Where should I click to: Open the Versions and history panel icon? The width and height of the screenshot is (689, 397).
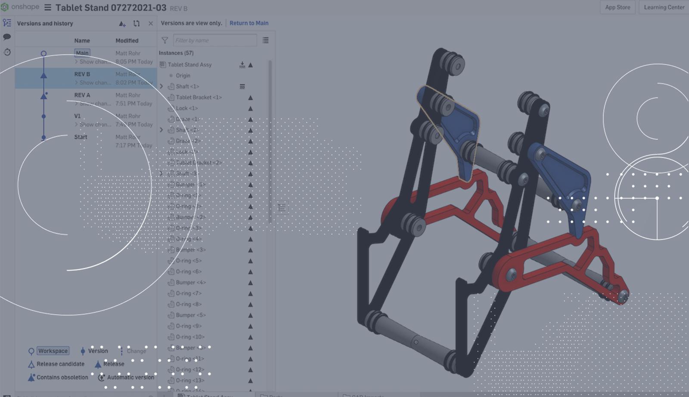(x=7, y=23)
